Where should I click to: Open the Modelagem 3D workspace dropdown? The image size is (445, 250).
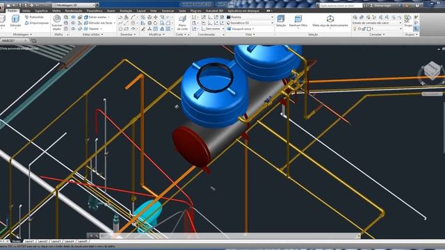(74, 5)
